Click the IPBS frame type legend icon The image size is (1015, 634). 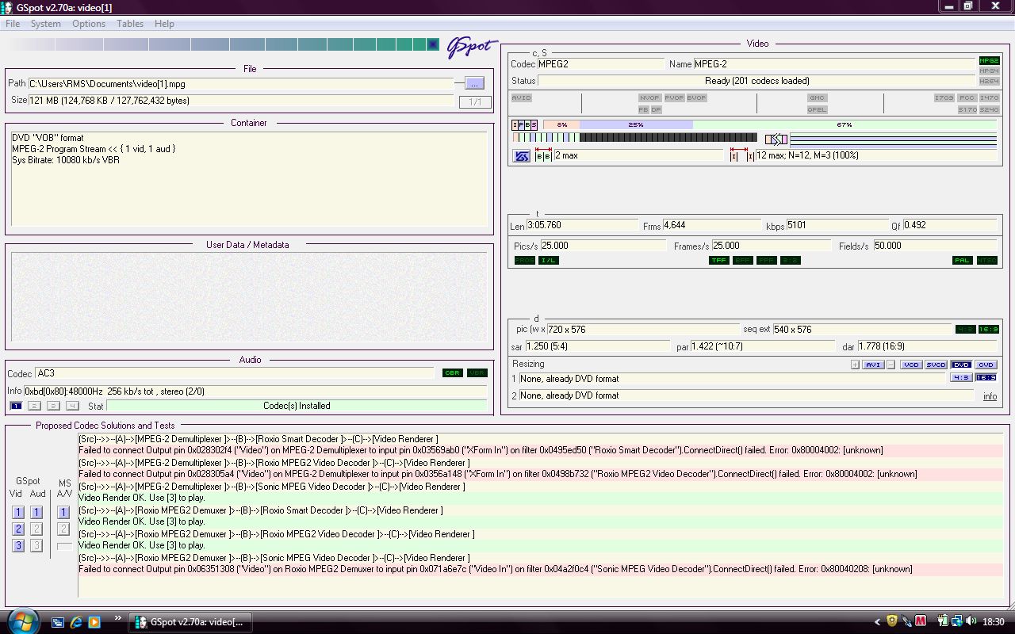click(524, 125)
